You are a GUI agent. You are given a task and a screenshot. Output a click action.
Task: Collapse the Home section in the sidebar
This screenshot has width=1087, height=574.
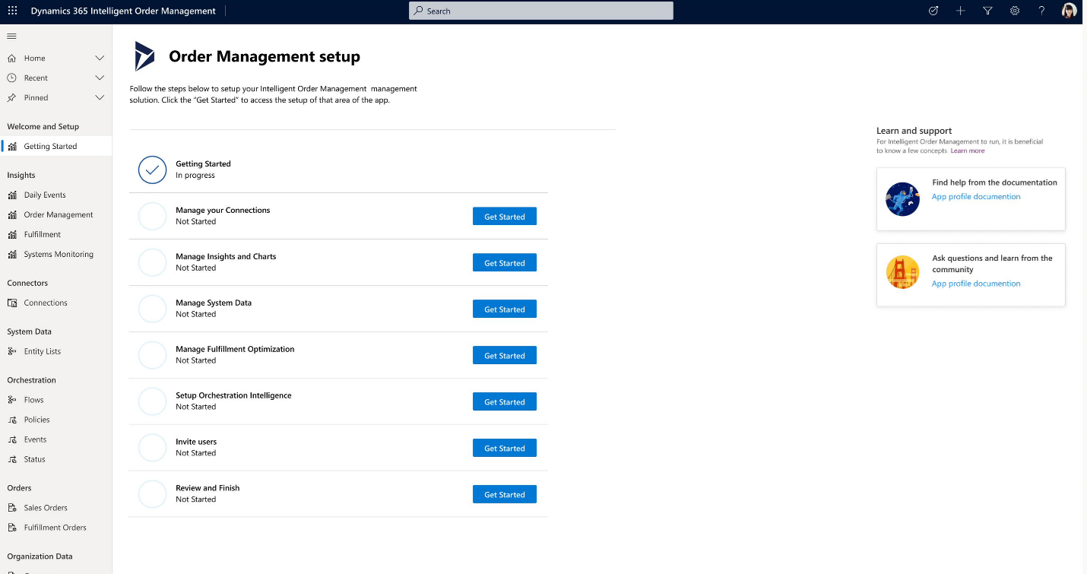pos(99,58)
